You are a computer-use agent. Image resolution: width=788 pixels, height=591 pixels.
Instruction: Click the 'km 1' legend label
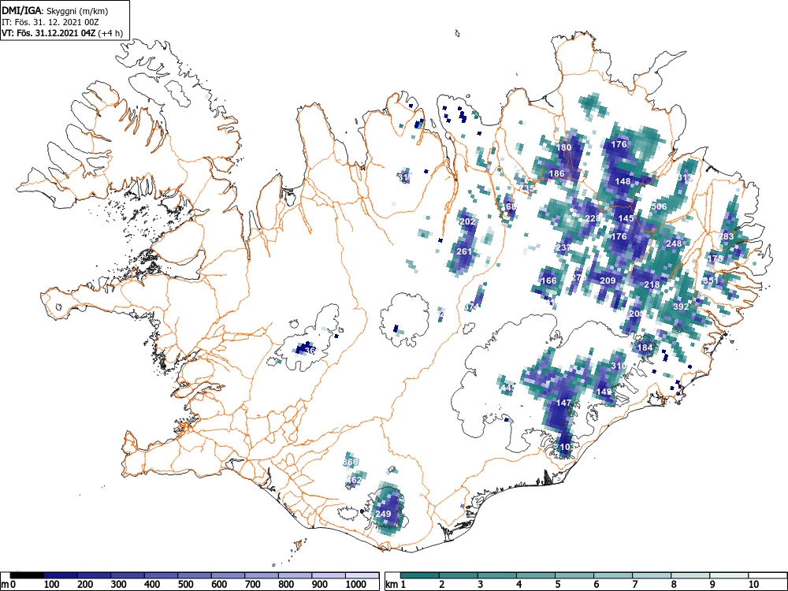[x=396, y=584]
